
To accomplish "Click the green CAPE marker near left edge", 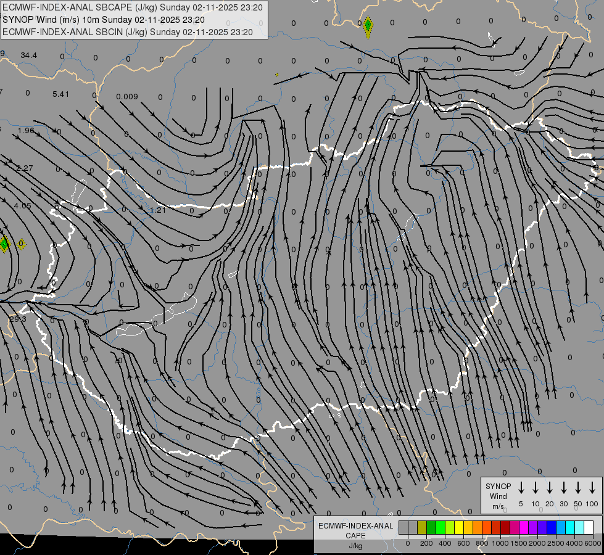I will pyautogui.click(x=4, y=244).
